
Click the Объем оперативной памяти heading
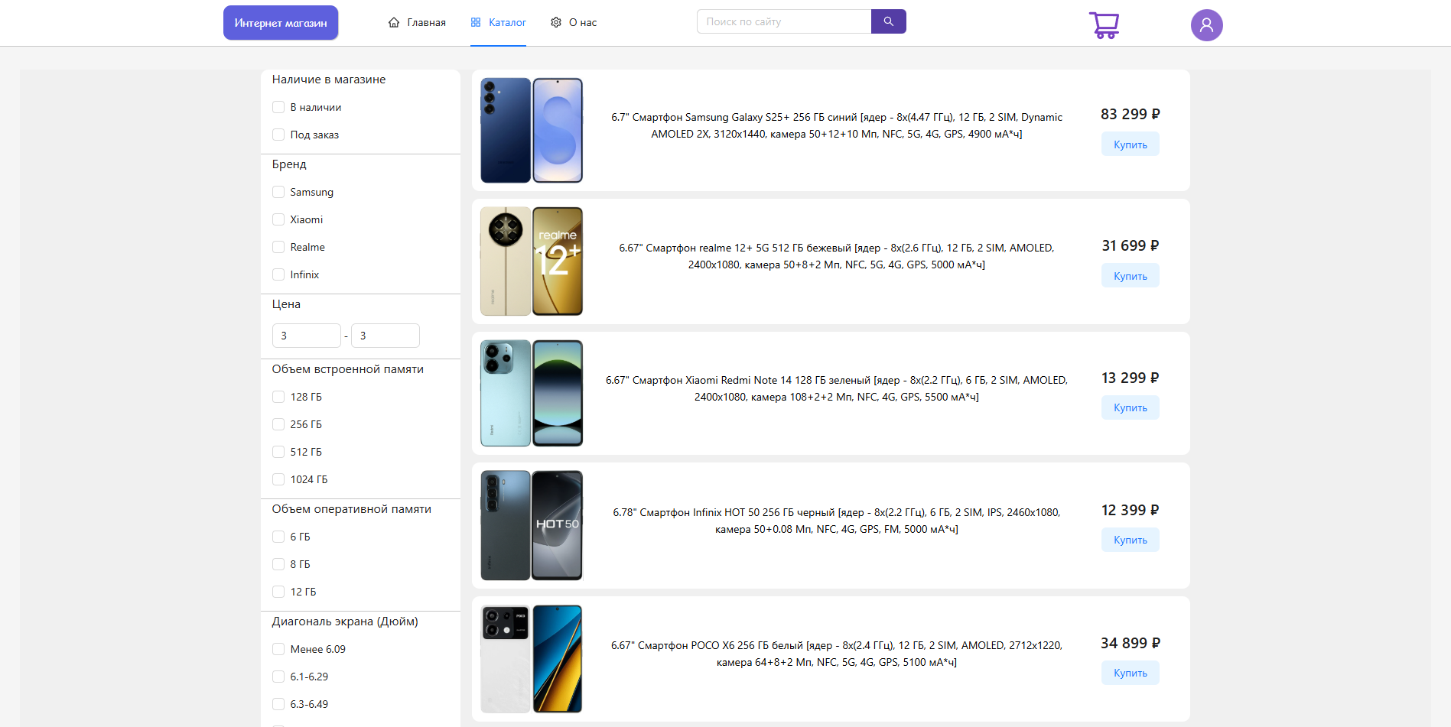pos(352,509)
